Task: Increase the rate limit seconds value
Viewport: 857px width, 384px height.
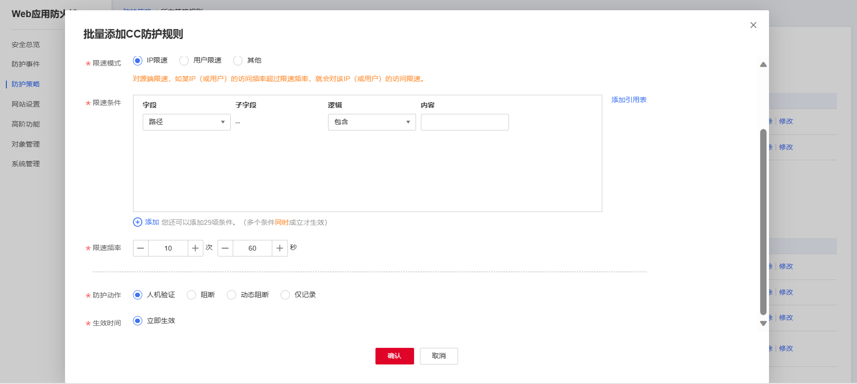Action: click(280, 248)
